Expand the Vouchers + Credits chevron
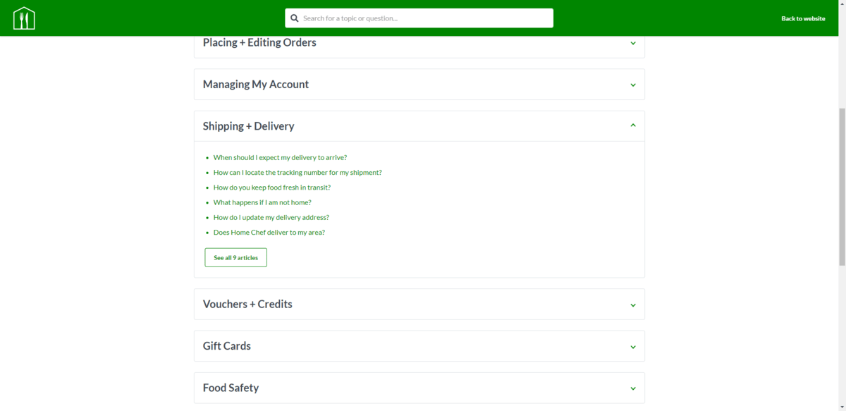Viewport: 846px width, 411px height. [x=633, y=305]
